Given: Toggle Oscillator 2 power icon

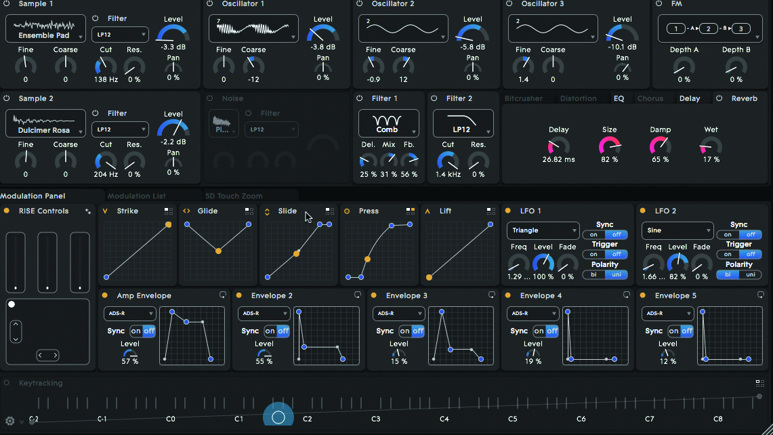Looking at the screenshot, I should point(359,3).
